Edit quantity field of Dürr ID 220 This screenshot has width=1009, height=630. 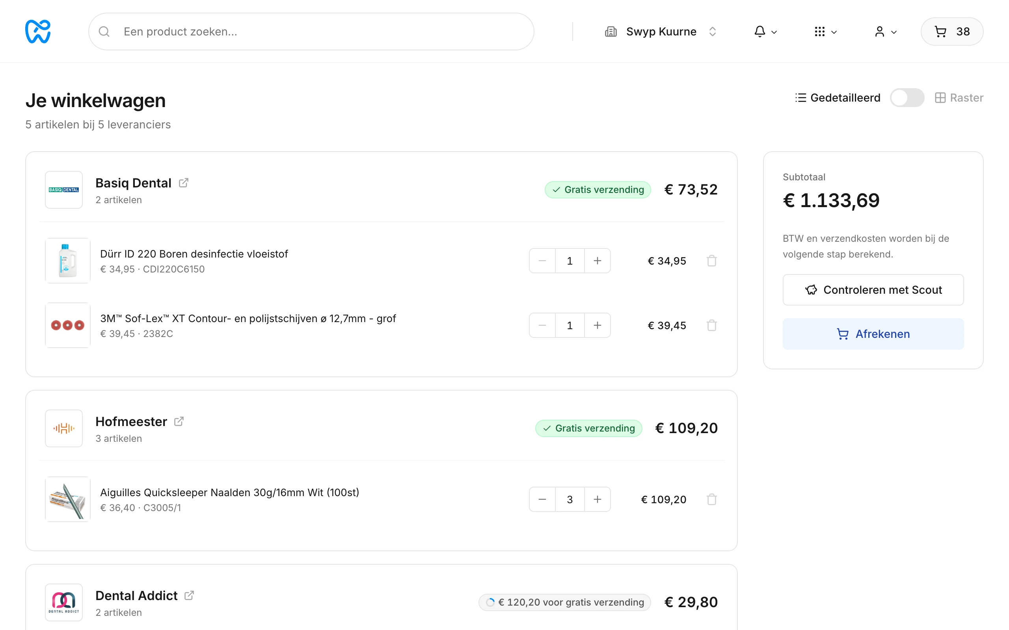point(570,261)
